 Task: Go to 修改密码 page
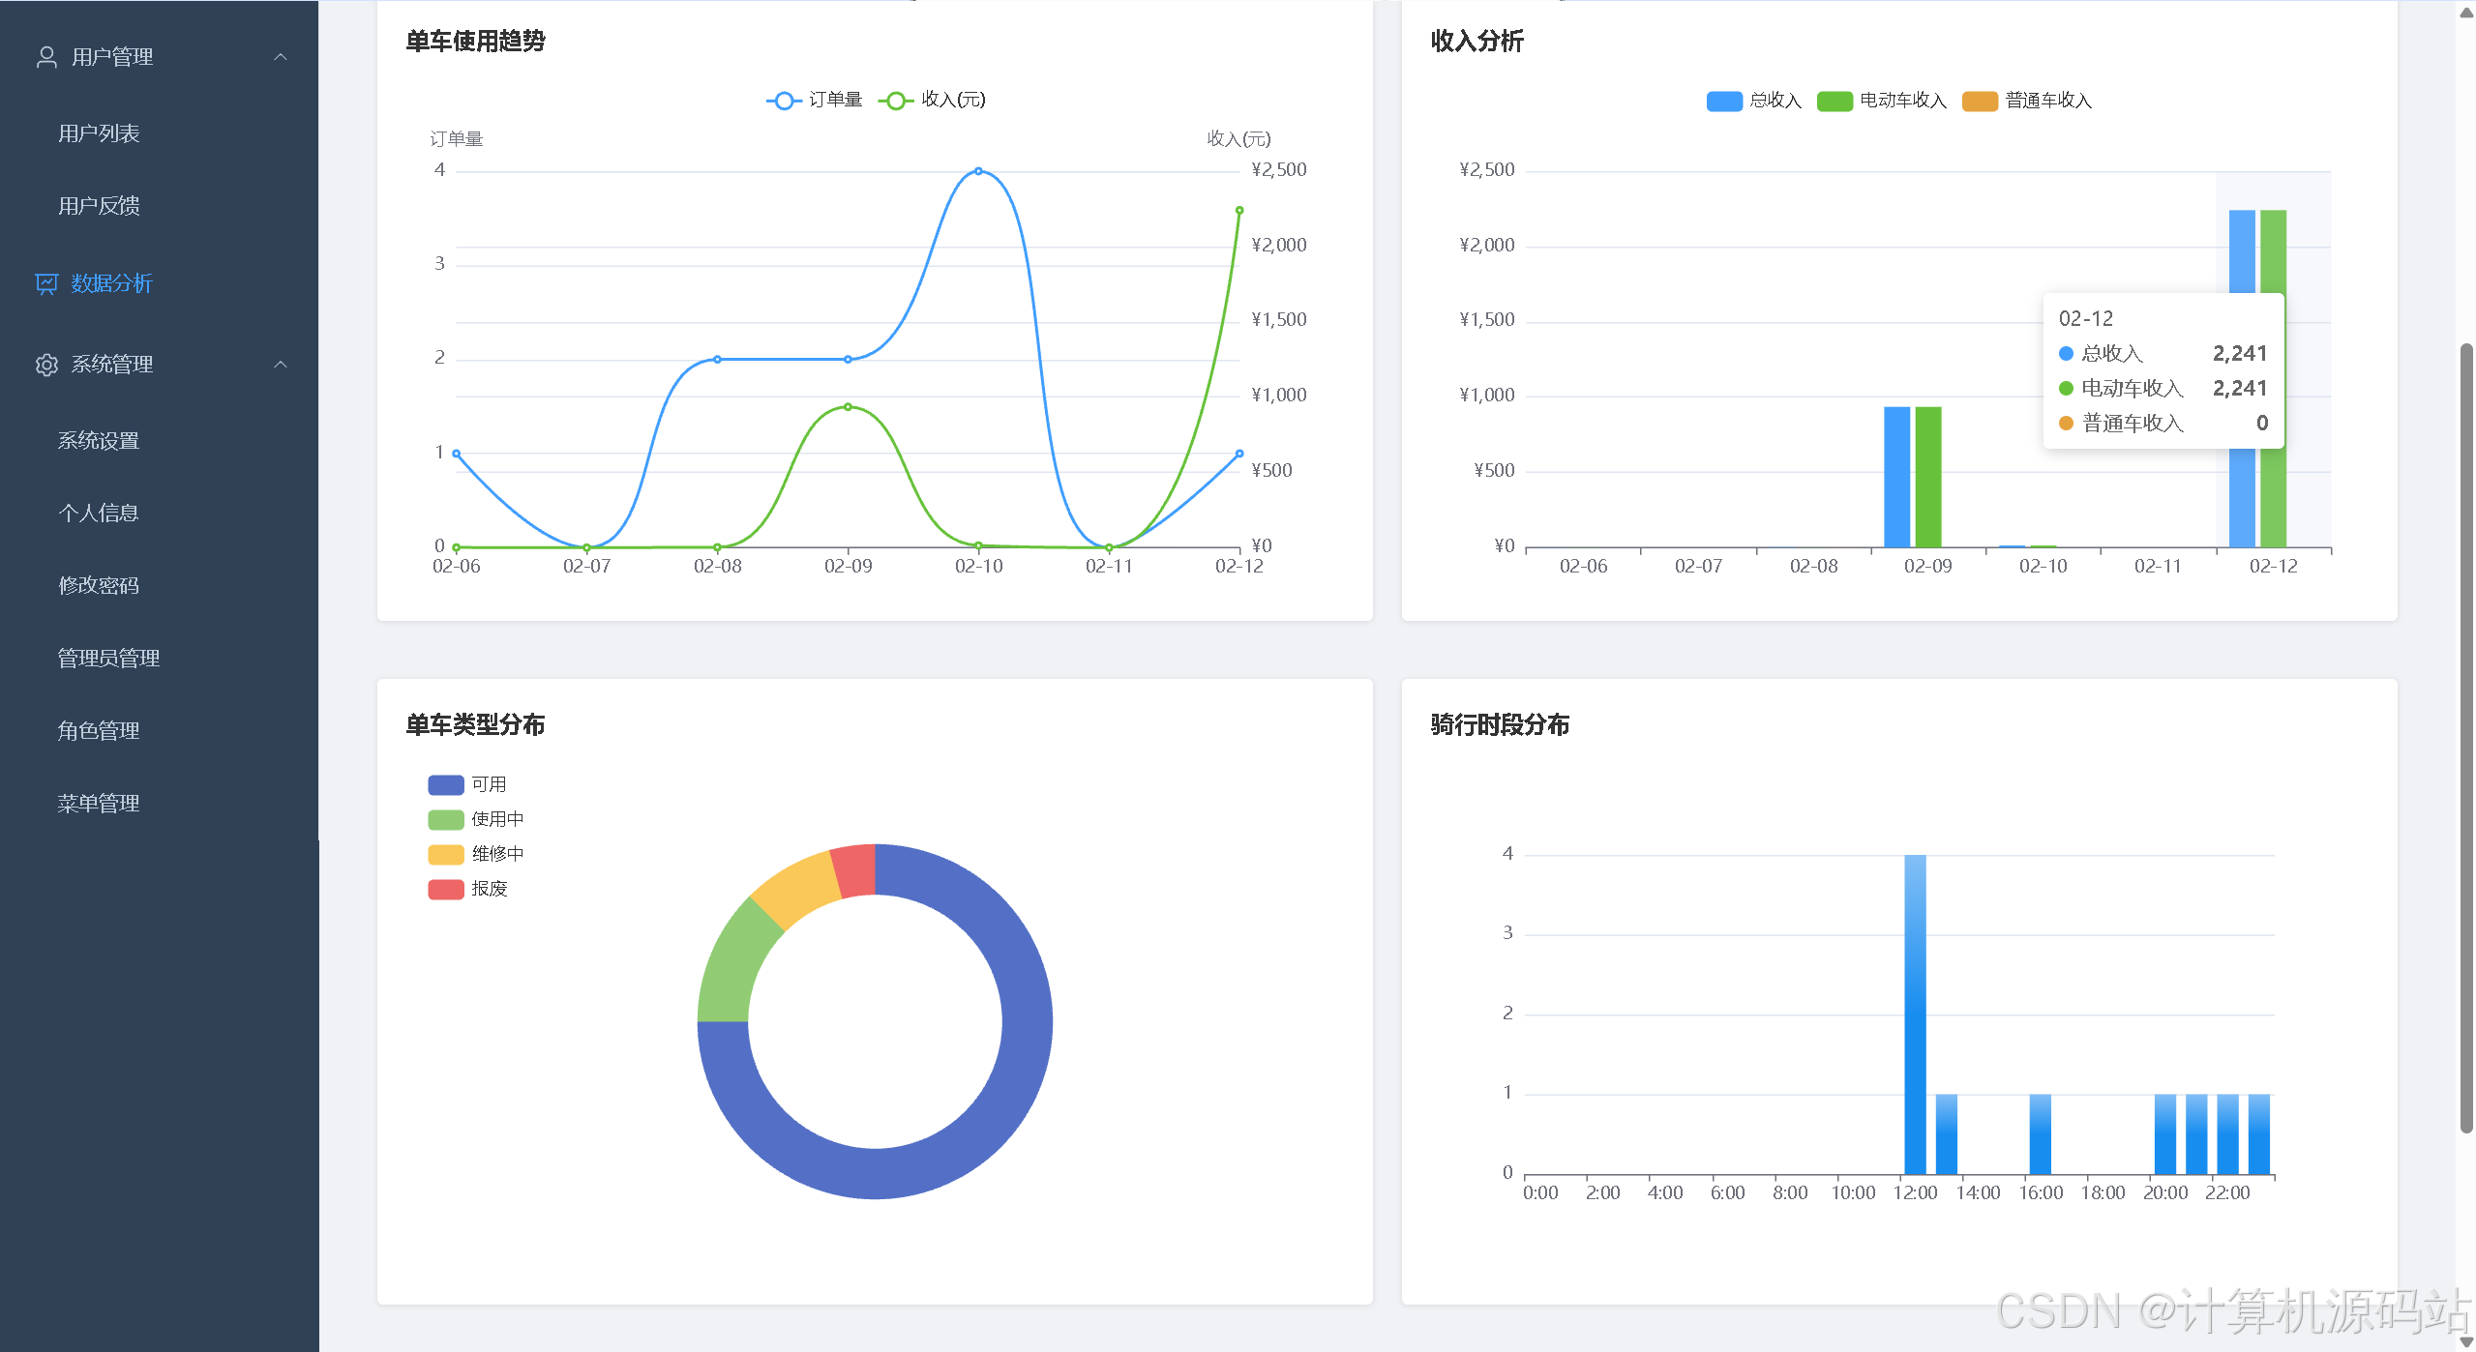pyautogui.click(x=99, y=586)
